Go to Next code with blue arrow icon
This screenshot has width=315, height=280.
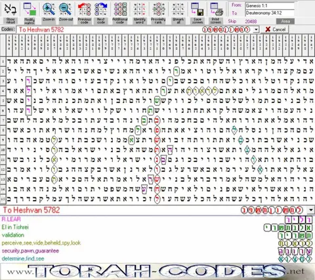(101, 9)
